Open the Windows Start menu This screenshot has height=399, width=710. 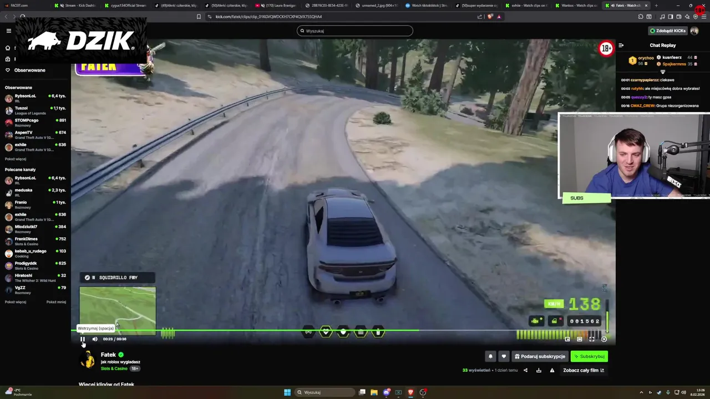coord(287,392)
